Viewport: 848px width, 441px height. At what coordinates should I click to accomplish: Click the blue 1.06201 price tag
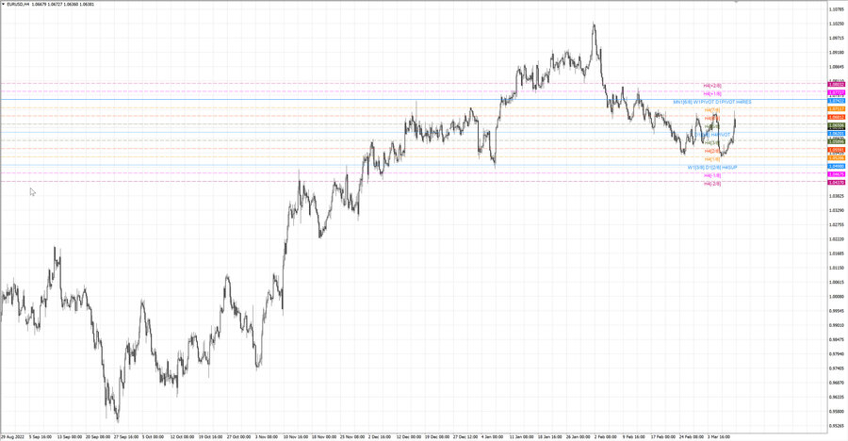click(837, 133)
